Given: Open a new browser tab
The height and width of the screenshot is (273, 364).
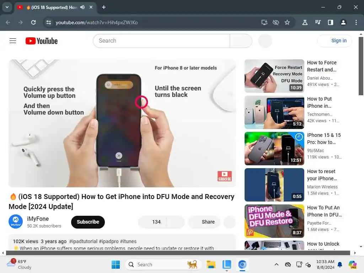Looking at the screenshot, I should (x=104, y=7).
